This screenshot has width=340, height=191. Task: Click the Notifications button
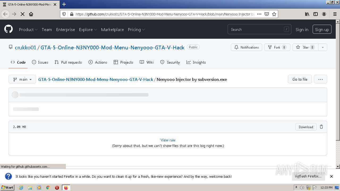[x=246, y=47]
